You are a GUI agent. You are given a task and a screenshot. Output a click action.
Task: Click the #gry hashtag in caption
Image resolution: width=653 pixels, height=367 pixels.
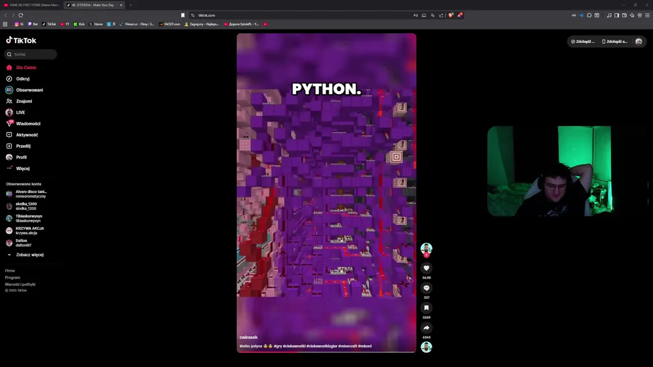(278, 346)
